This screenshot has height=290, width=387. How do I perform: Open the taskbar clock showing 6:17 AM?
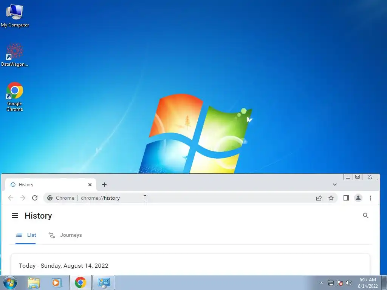[368, 283]
